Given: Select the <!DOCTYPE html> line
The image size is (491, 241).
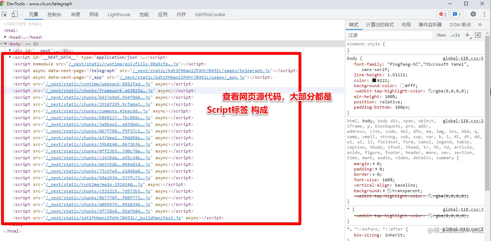Looking at the screenshot, I should tap(22, 24).
